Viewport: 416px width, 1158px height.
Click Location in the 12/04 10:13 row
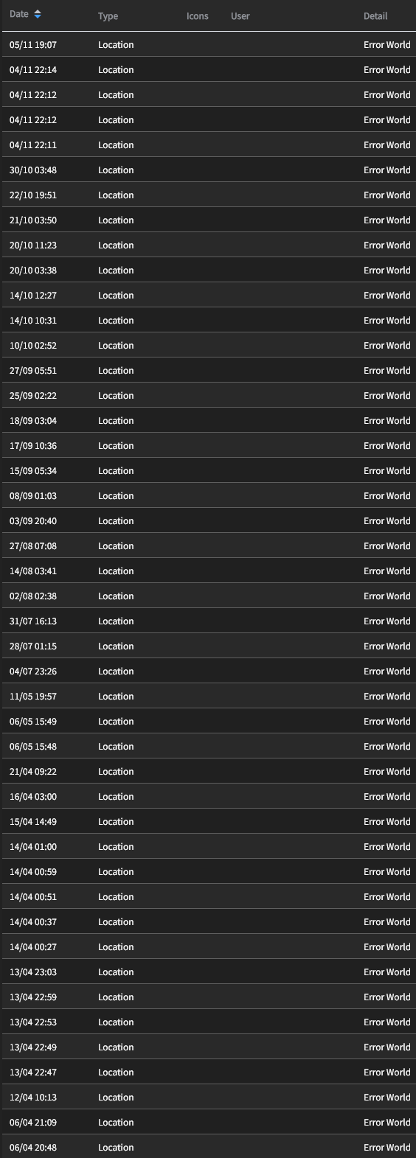click(116, 1098)
